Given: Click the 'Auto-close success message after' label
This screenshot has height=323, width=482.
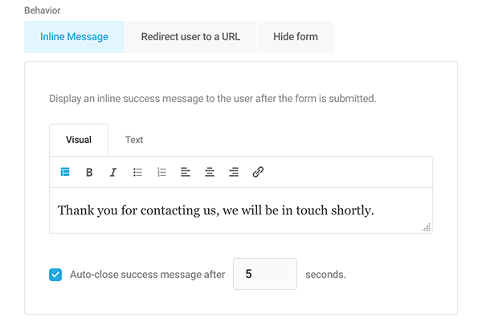Looking at the screenshot, I should click(148, 275).
